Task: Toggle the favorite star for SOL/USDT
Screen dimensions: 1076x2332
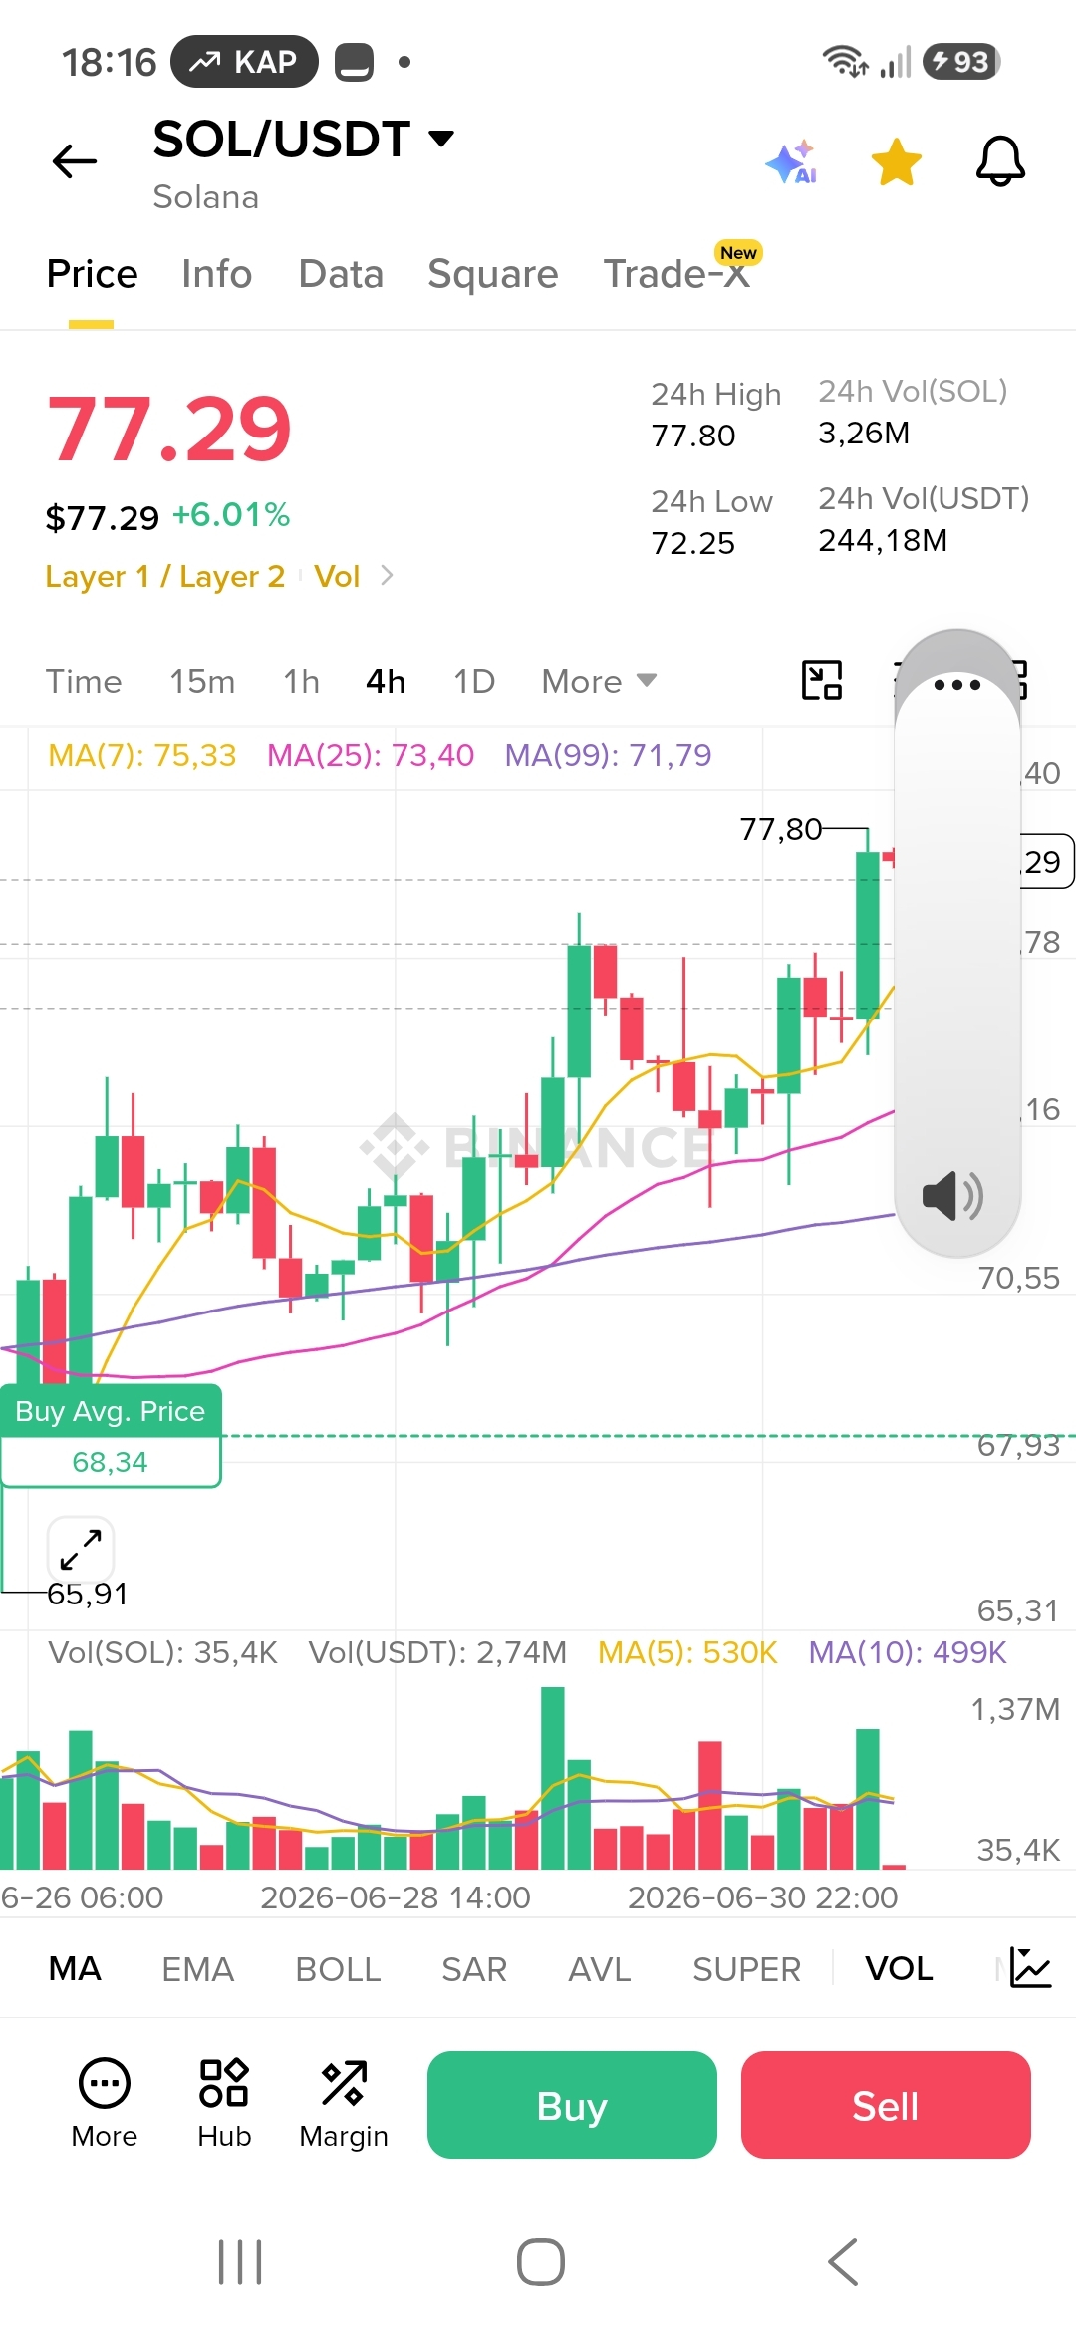Action: tap(896, 161)
